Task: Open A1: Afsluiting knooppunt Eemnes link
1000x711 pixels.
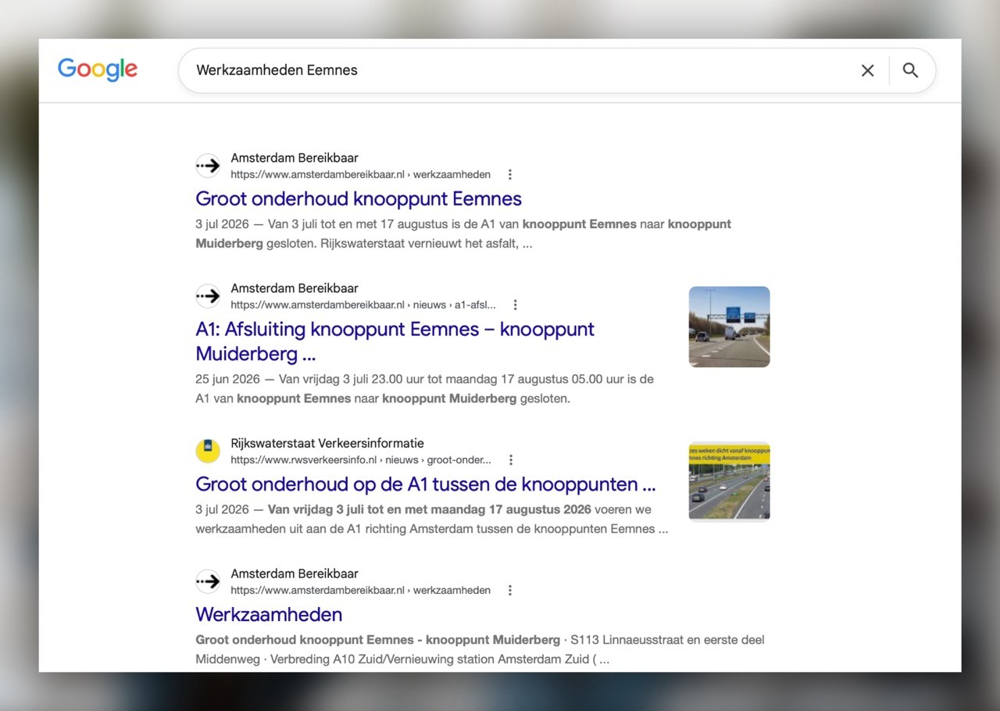Action: [x=395, y=341]
